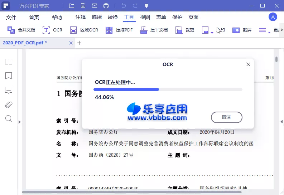
Task: Click the 国办函〔2020〕27号 text
Action: 111,155
